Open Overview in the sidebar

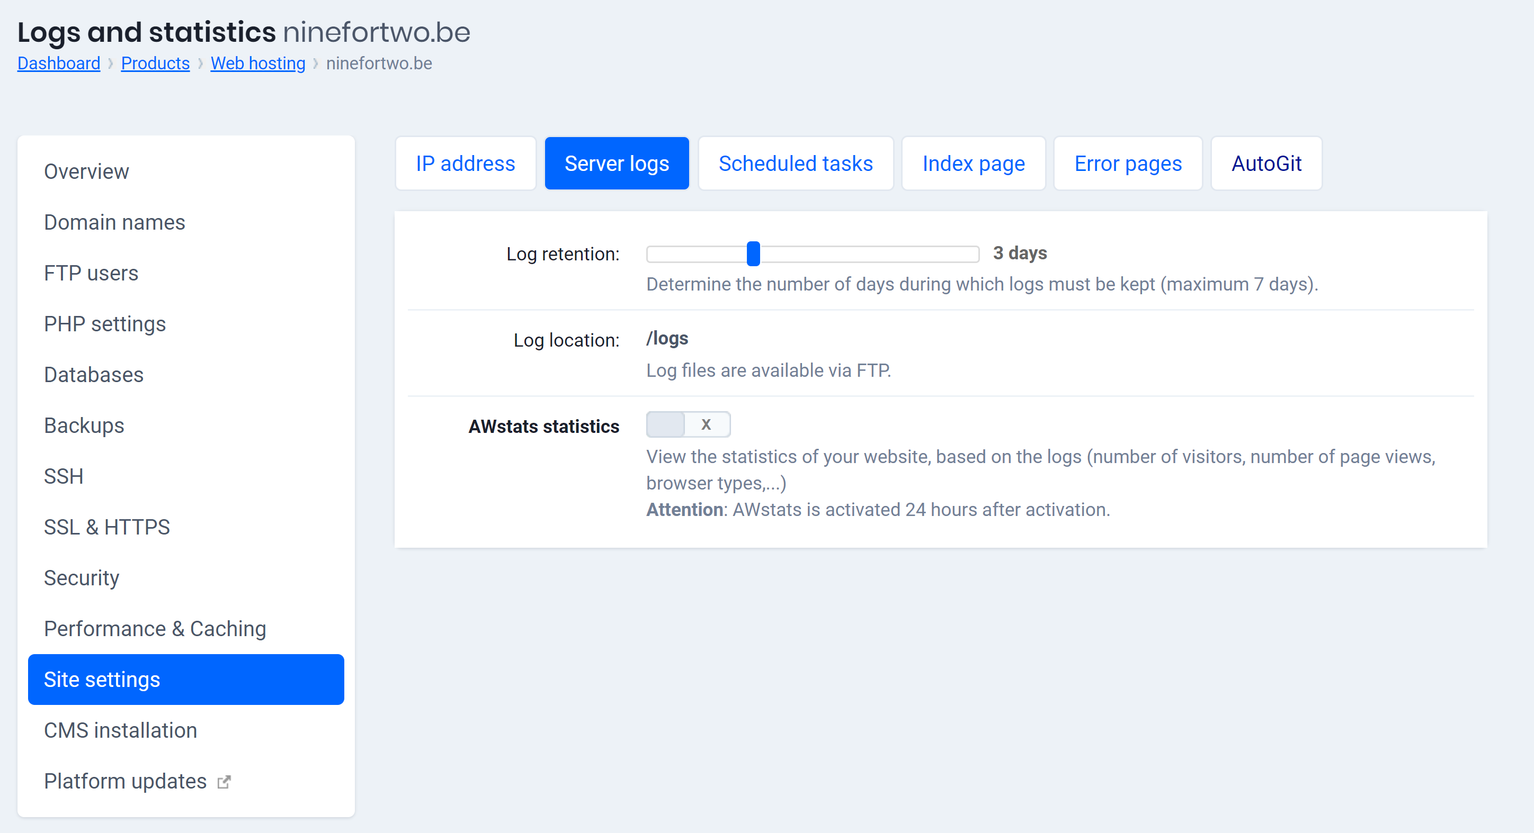click(186, 171)
